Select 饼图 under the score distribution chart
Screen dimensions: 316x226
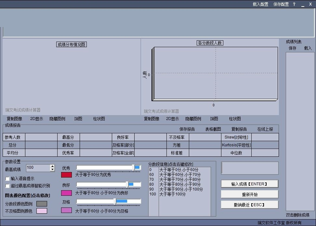[78, 119]
